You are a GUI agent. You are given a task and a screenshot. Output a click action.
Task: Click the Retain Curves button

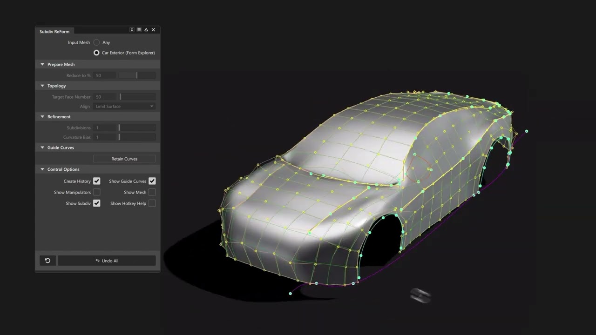pos(124,159)
